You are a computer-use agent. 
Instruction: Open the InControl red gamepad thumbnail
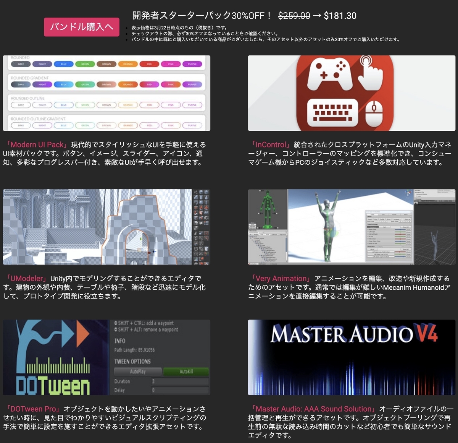click(352, 93)
